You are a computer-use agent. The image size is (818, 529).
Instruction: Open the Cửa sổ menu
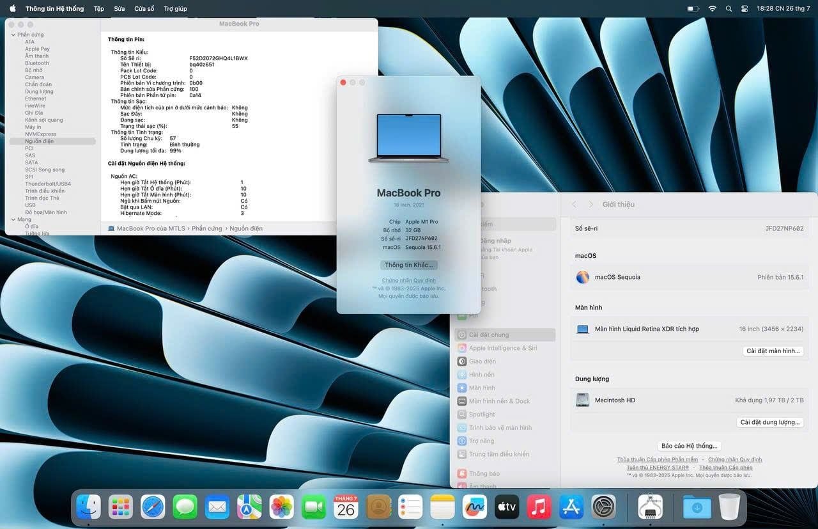click(x=144, y=8)
